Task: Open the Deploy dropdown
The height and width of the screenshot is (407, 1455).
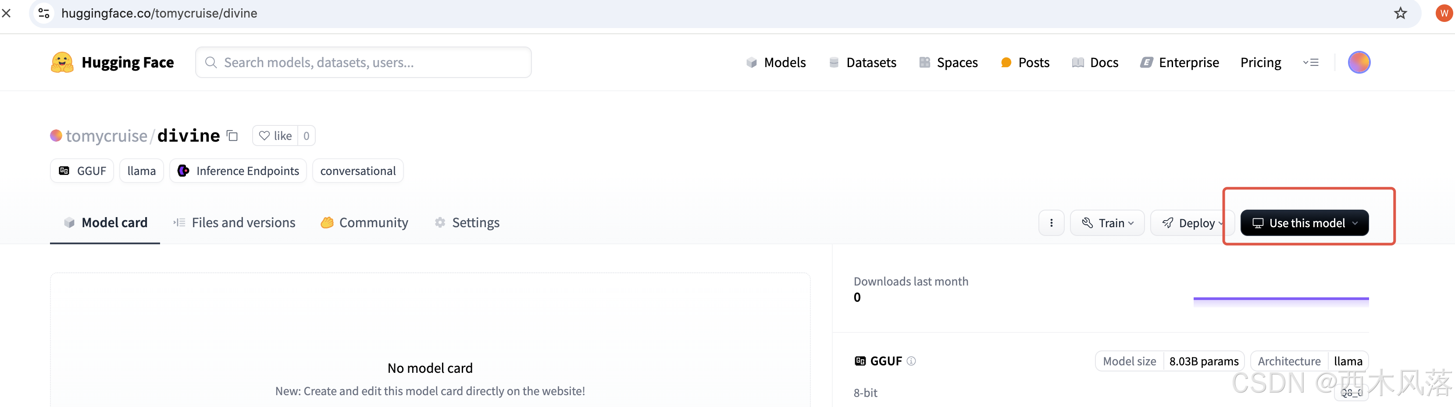Action: [x=1192, y=223]
